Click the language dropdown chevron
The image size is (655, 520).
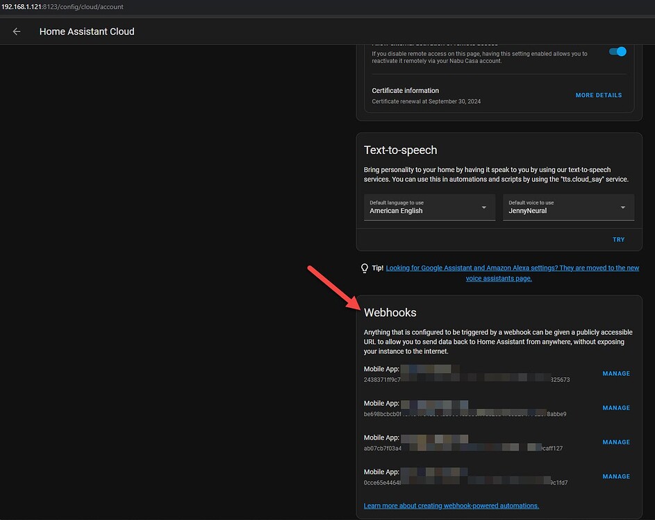click(483, 207)
